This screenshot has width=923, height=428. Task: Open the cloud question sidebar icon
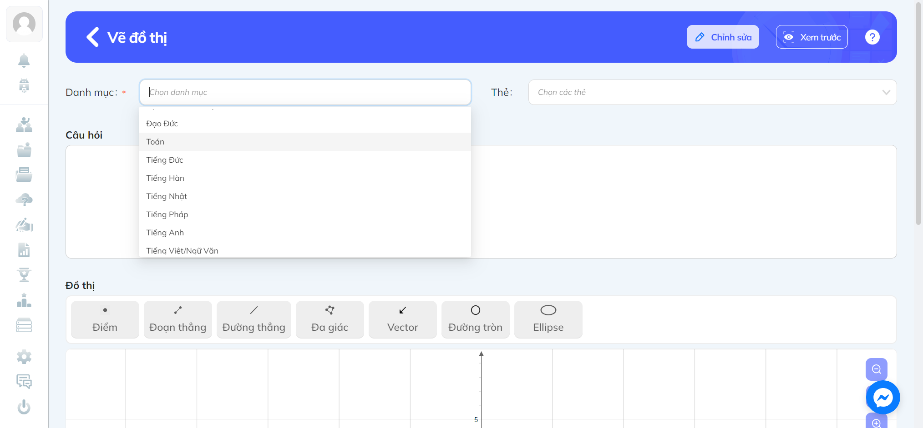24,200
